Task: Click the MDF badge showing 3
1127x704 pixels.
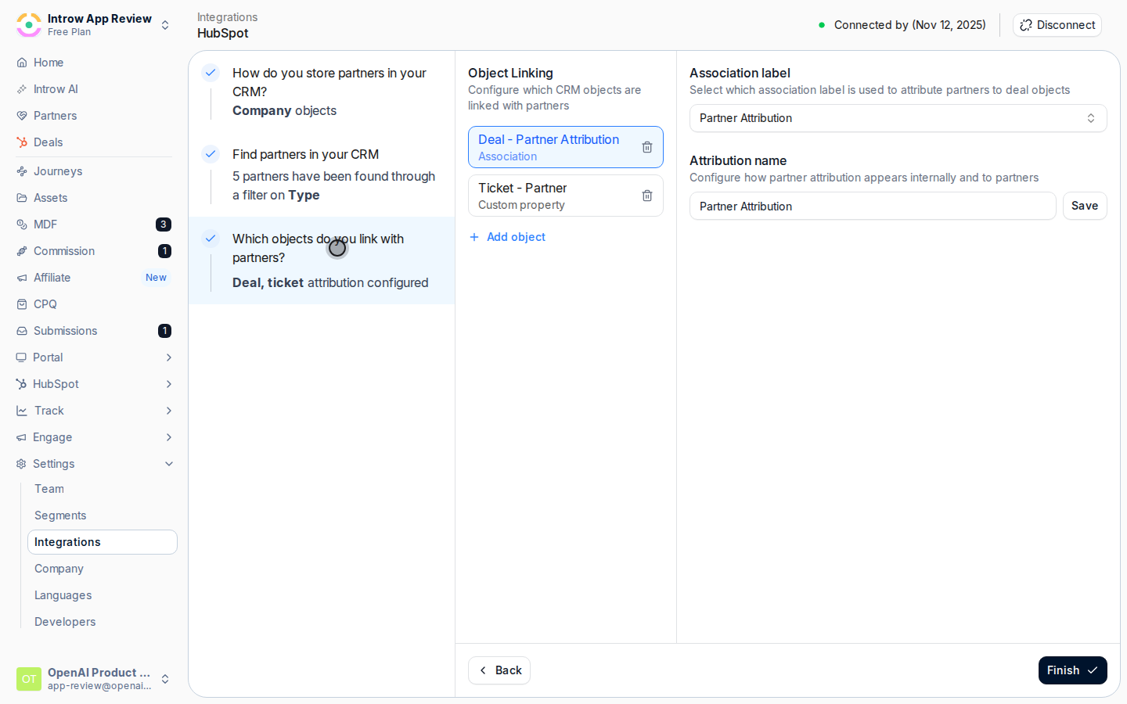Action: tap(164, 224)
